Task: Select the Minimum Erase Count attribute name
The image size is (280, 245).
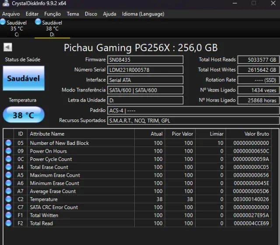Action: (54, 183)
